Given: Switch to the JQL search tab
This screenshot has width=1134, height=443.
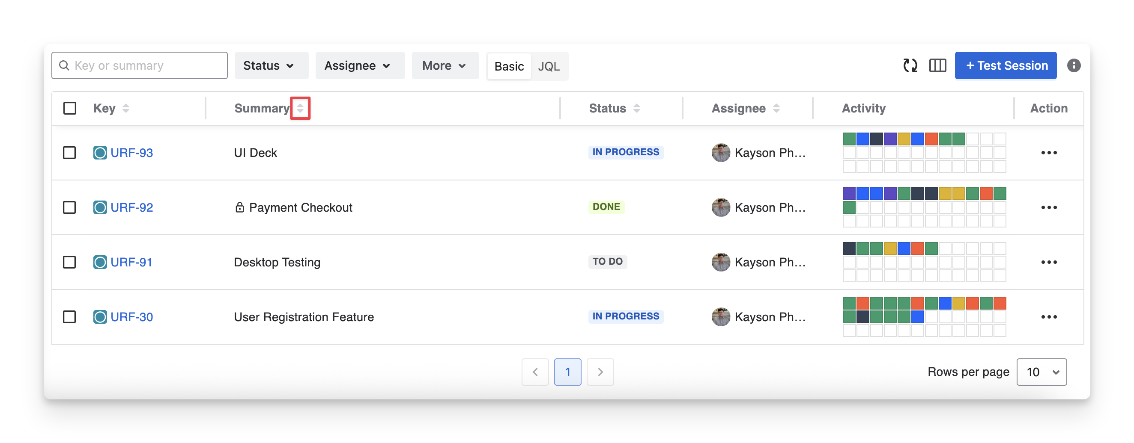Looking at the screenshot, I should click(549, 66).
